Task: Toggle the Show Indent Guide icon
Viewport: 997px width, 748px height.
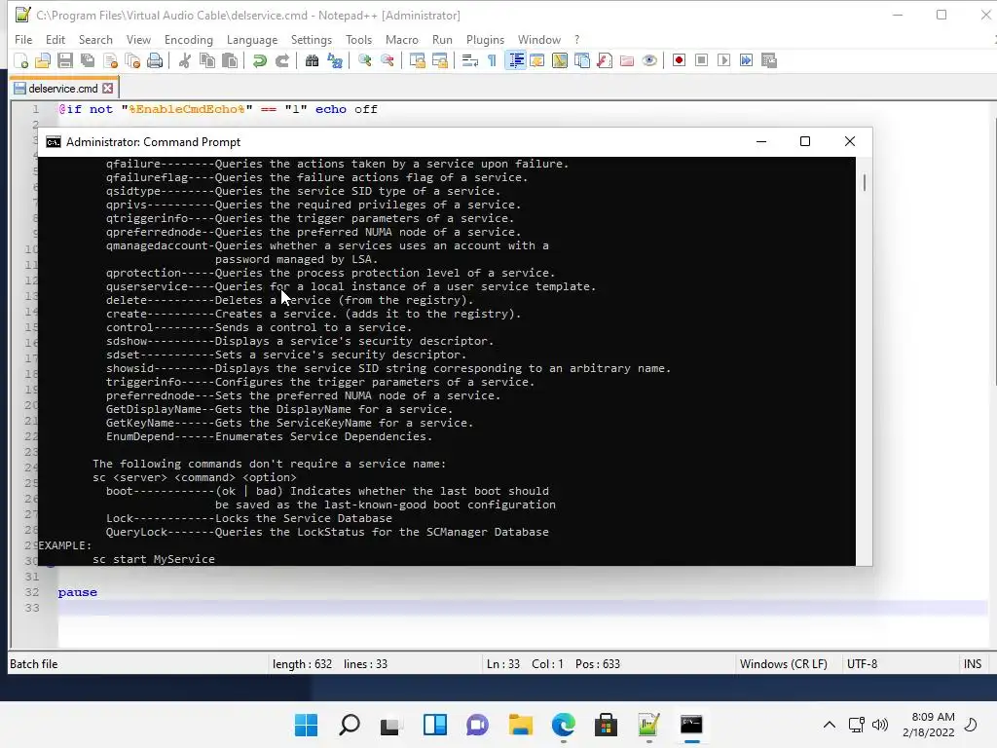Action: pos(516,60)
